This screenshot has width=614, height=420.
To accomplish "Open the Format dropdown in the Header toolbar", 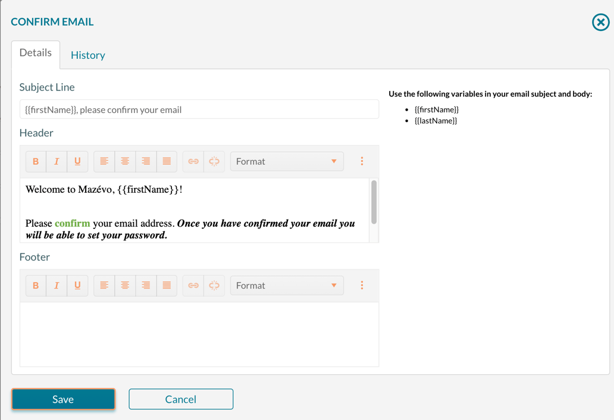I will 286,161.
